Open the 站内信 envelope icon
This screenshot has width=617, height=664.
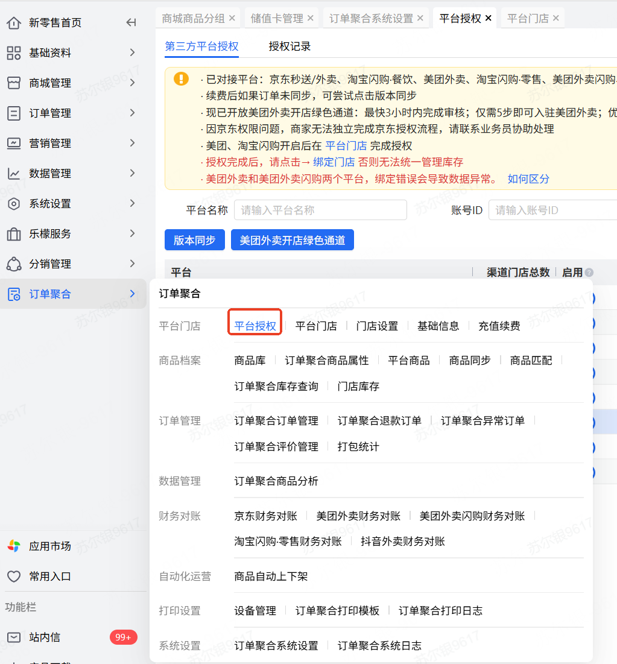click(x=13, y=637)
